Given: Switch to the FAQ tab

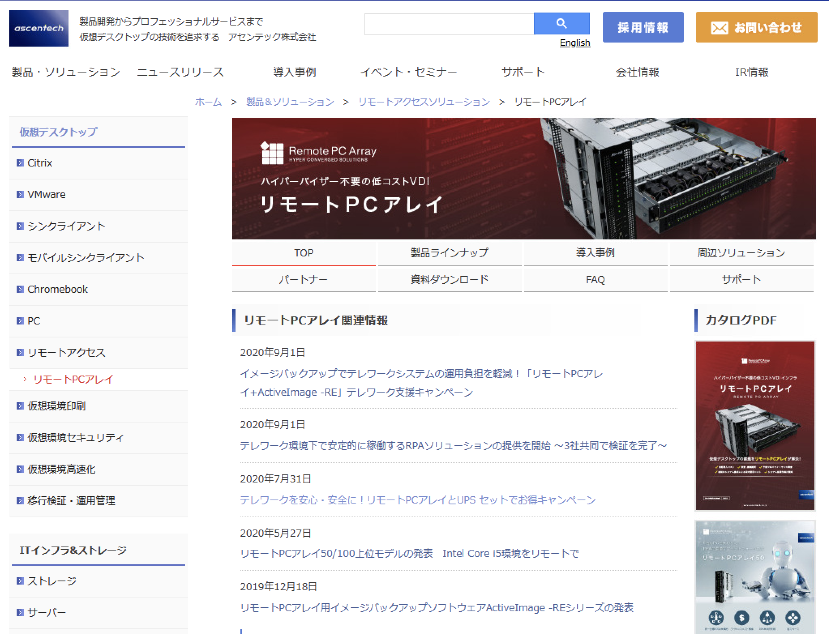Looking at the screenshot, I should (x=595, y=279).
